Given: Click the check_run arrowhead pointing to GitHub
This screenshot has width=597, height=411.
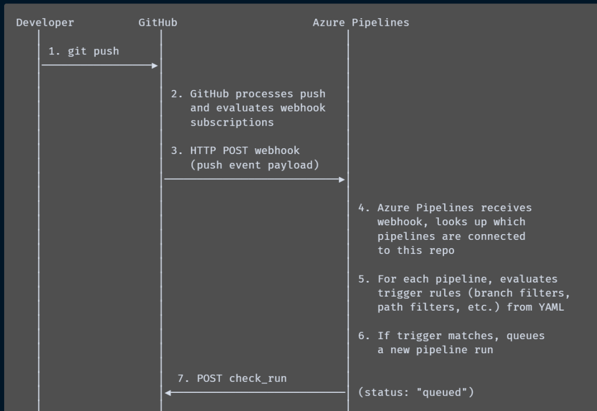Looking at the screenshot, I should 168,392.
